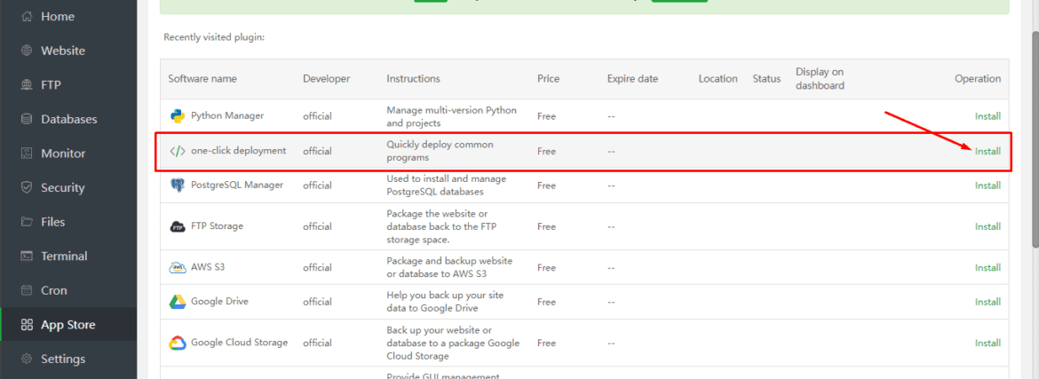Click the Python Manager logo icon
This screenshot has height=379, width=1039.
coord(177,116)
